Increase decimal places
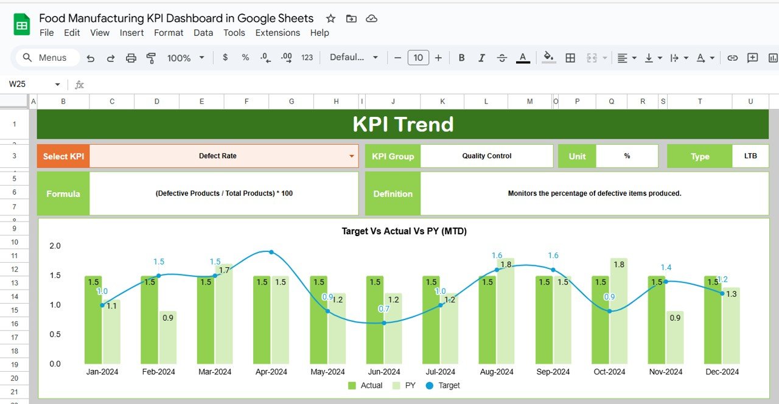 (x=286, y=57)
